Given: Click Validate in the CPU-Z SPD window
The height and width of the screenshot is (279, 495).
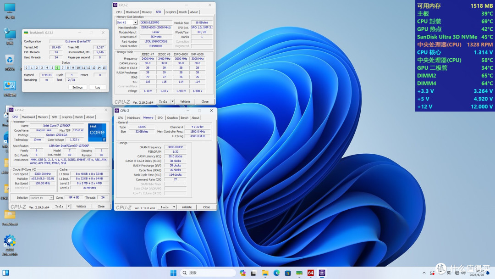Looking at the screenshot, I should pyautogui.click(x=185, y=102).
